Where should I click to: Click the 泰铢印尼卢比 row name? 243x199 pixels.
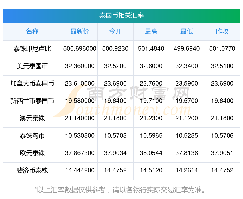(32, 49)
